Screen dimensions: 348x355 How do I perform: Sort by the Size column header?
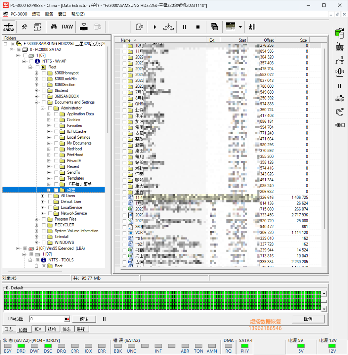coord(292,40)
